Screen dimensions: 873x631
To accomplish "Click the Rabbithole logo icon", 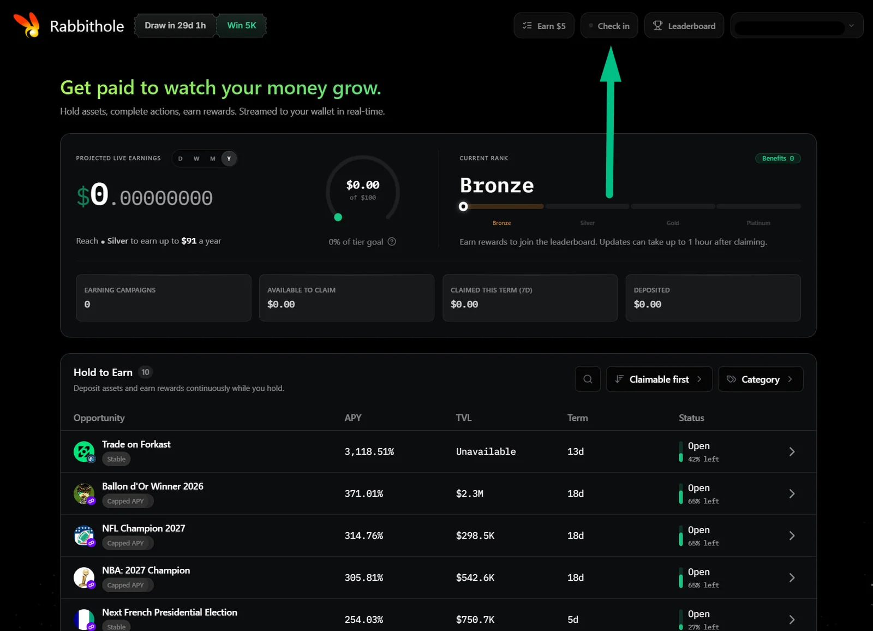I will 27,25.
